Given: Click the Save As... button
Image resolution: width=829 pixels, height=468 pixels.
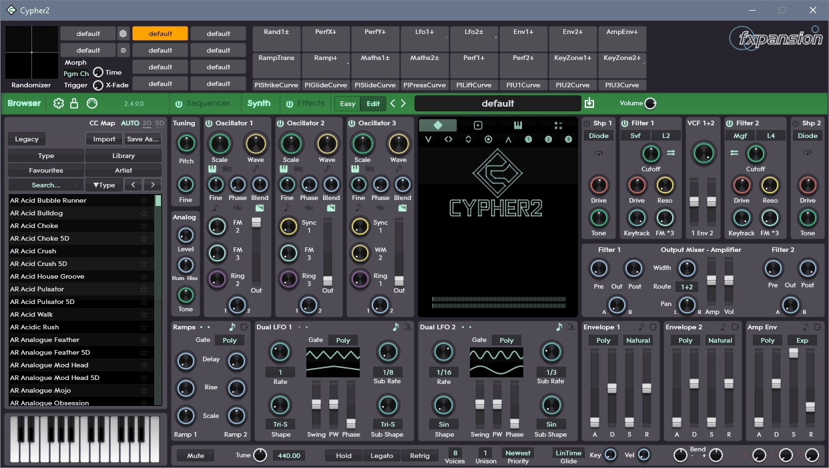Looking at the screenshot, I should pyautogui.click(x=143, y=139).
